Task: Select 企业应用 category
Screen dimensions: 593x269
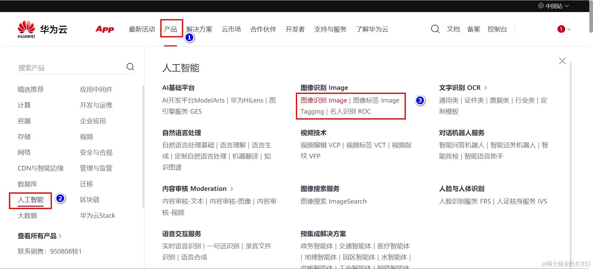Action: click(93, 121)
